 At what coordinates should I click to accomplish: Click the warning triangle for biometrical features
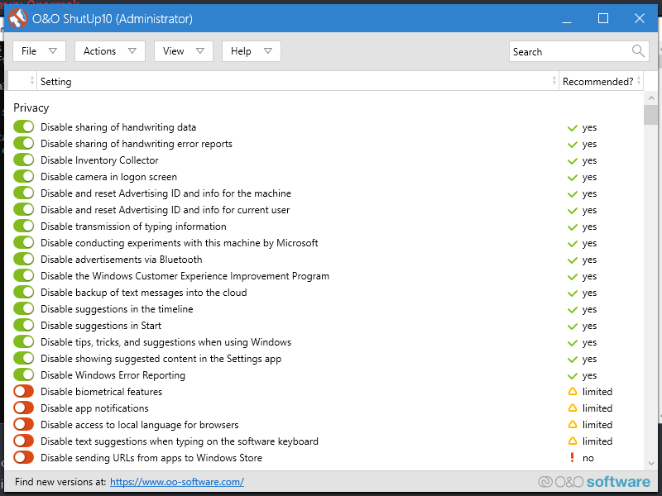point(573,391)
